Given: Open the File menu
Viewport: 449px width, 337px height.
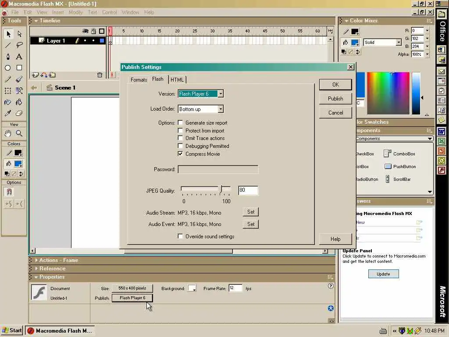Looking at the screenshot, I should coord(15,12).
